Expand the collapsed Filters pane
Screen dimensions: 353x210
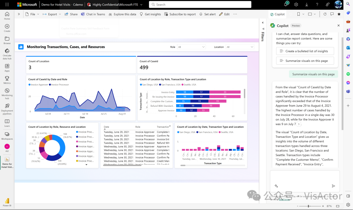[262, 23]
